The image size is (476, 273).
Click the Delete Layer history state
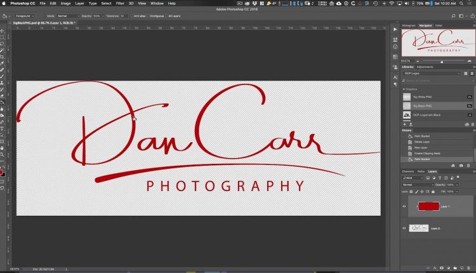421,142
